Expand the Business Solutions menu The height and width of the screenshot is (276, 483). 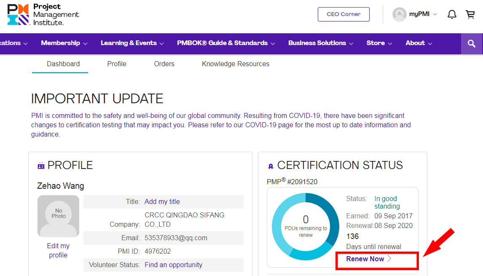(x=321, y=43)
